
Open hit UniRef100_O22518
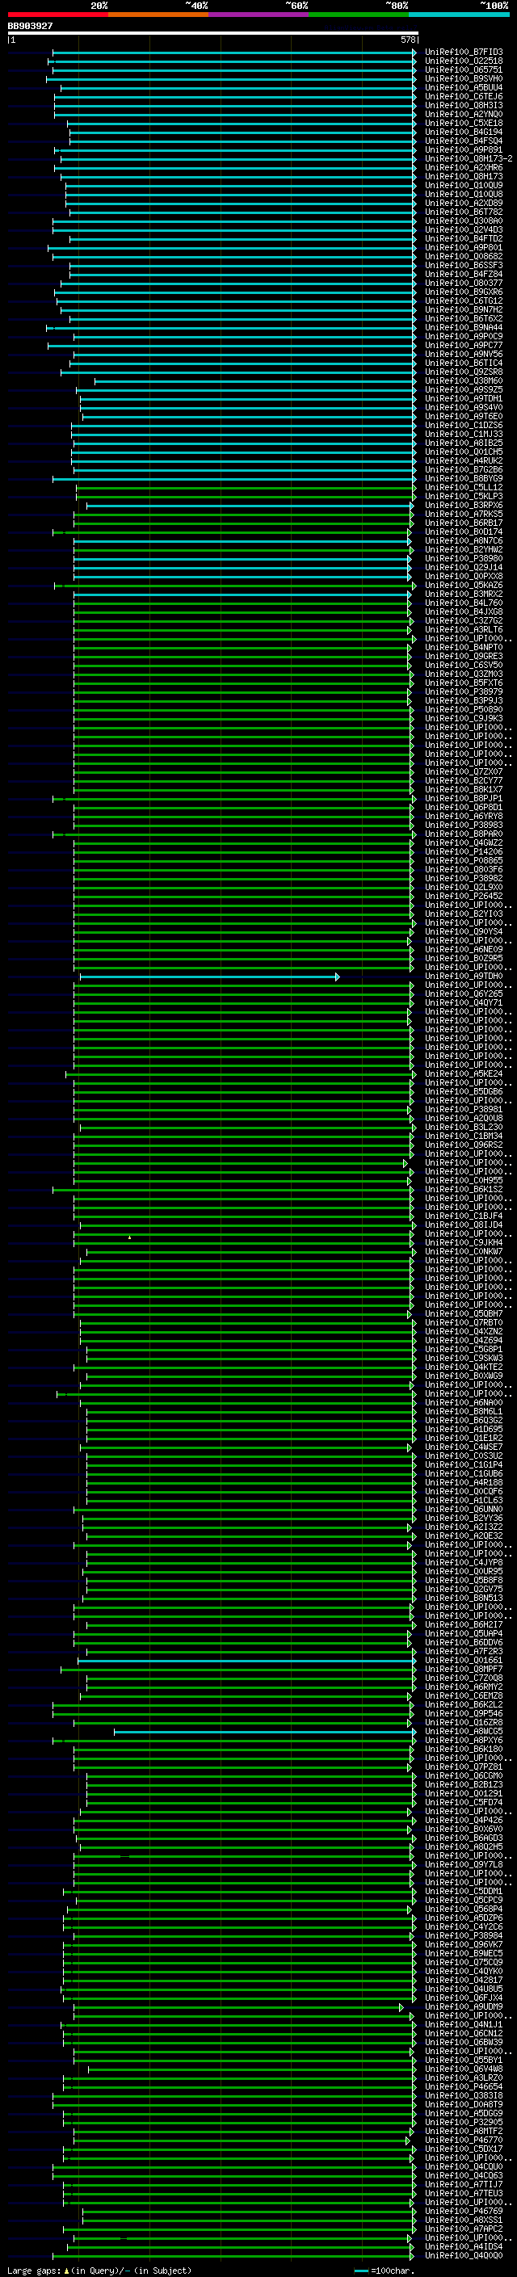464,61
